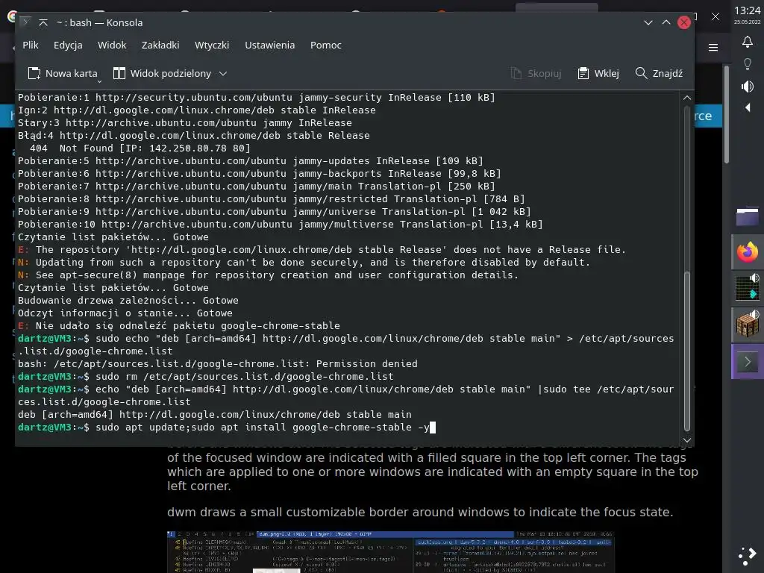Image resolution: width=764 pixels, height=573 pixels.
Task: Click the application launcher icon at panel bottom
Action: click(748, 555)
